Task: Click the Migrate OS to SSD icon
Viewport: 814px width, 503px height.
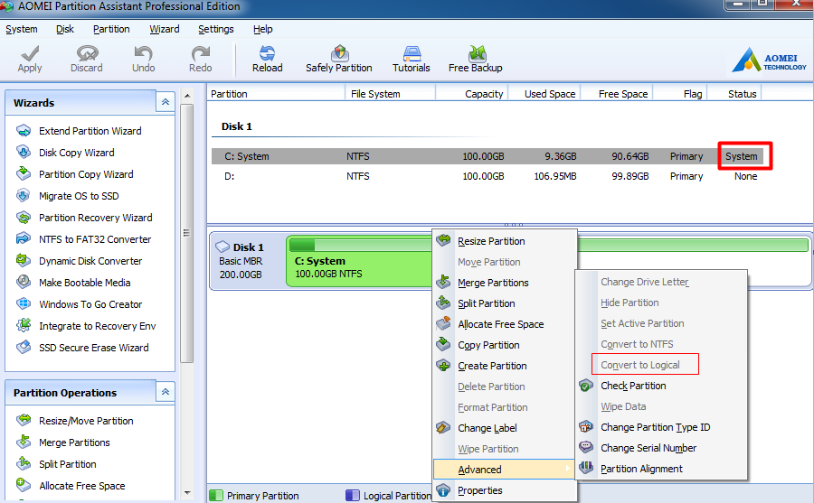Action: 24,195
